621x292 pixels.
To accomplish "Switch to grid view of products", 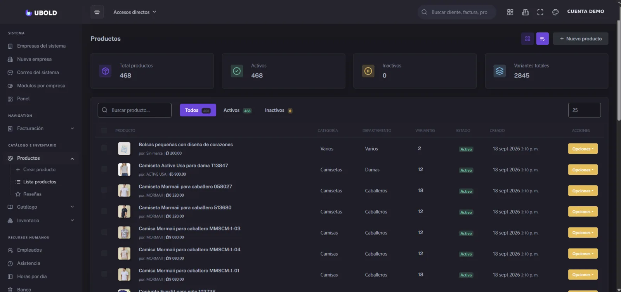I will click(527, 38).
